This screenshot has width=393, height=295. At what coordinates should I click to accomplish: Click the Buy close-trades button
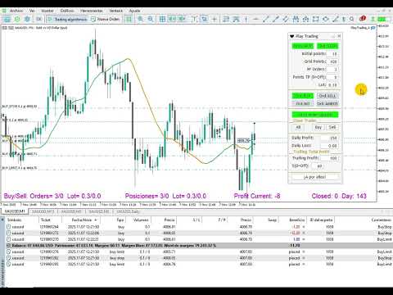[x=318, y=127]
